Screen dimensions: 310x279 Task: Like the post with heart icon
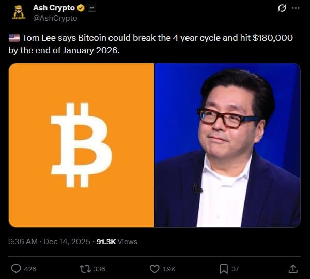(154, 269)
